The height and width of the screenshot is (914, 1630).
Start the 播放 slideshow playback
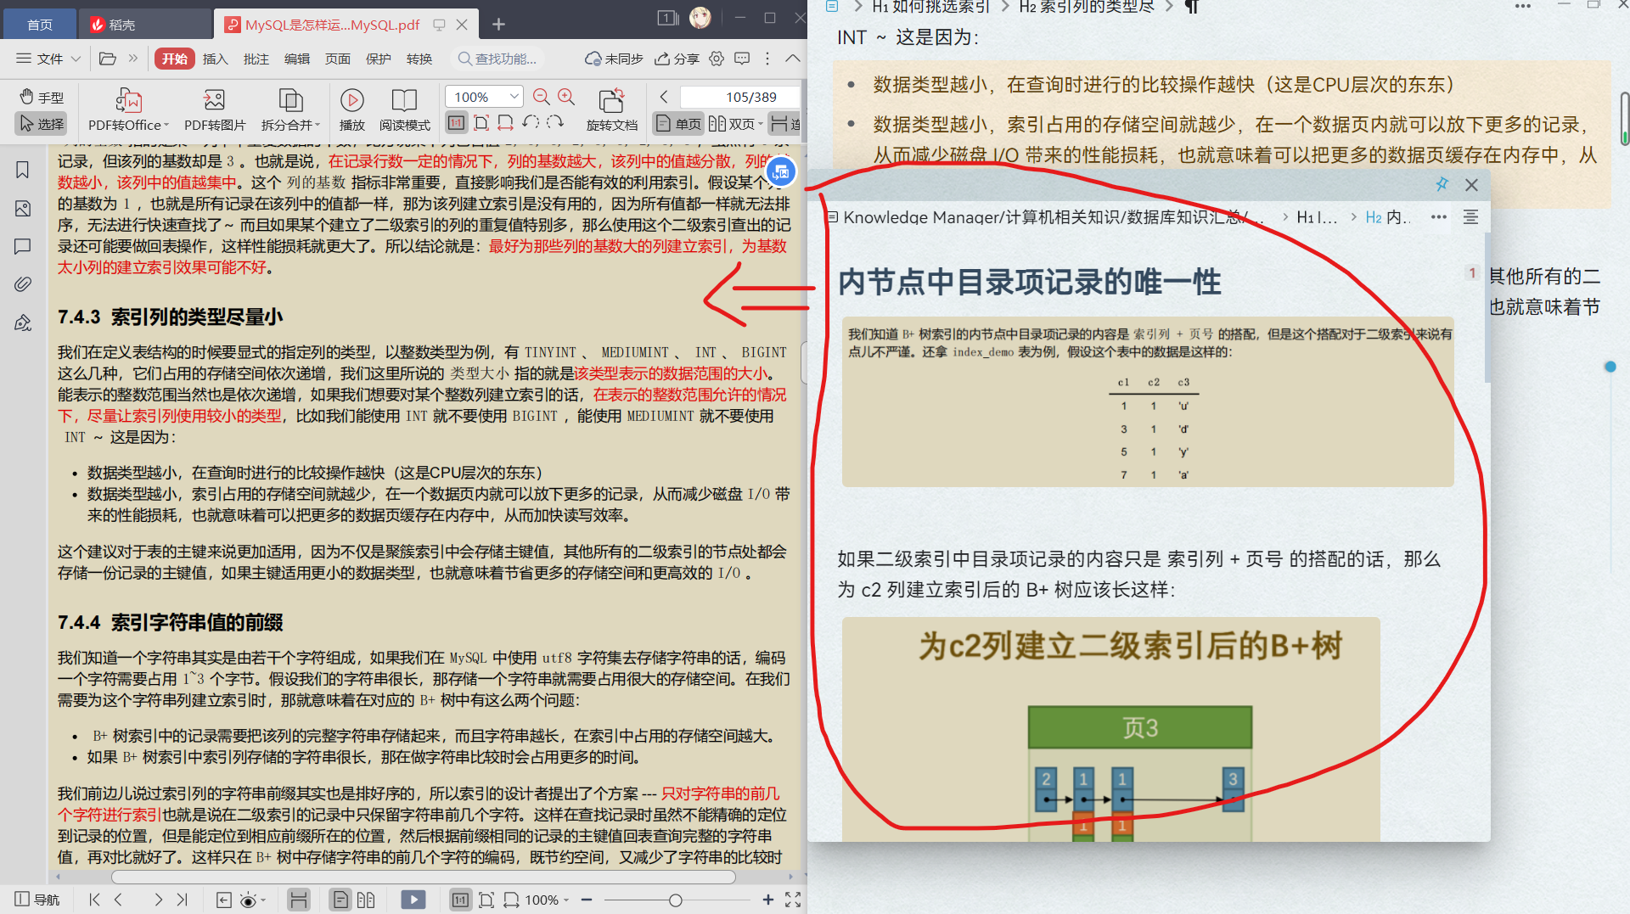pos(351,109)
